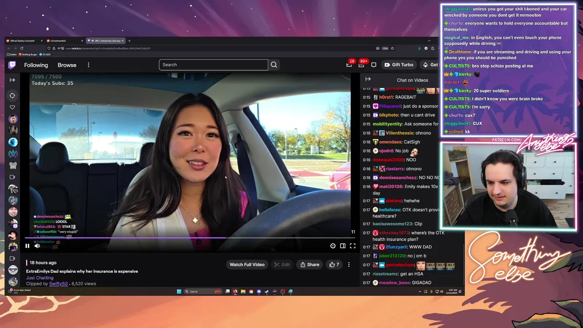Toggle theatre mode on the player
The height and width of the screenshot is (328, 583).
point(343,246)
